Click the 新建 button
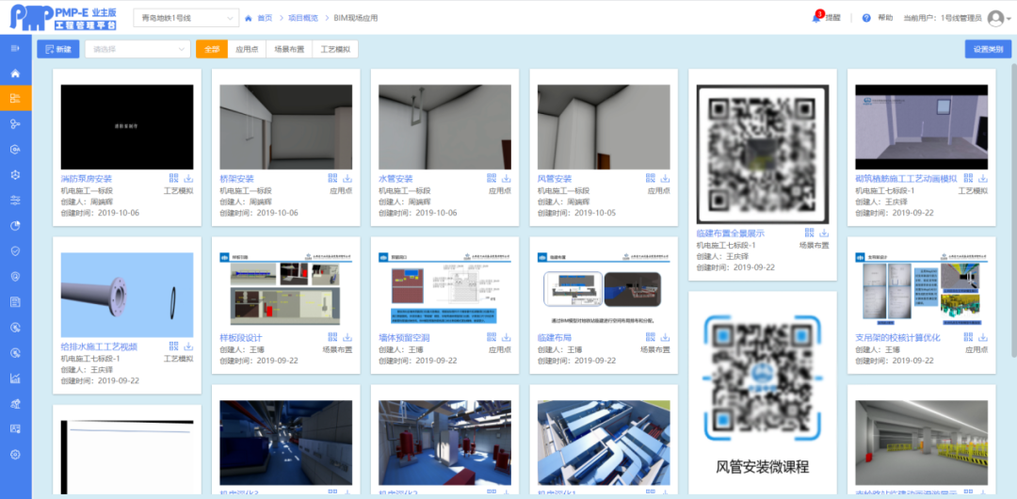The image size is (1017, 499). (57, 49)
